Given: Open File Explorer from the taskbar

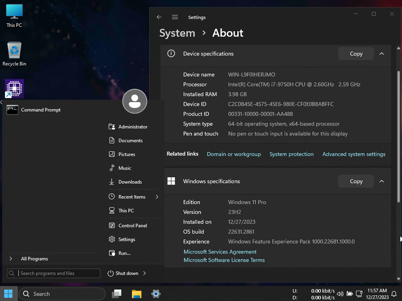Looking at the screenshot, I should pos(137,294).
